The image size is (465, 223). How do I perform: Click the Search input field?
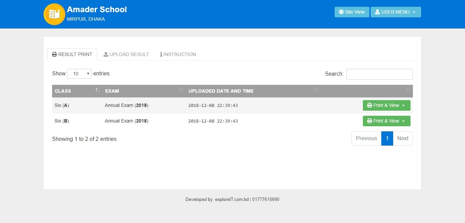[x=380, y=74]
